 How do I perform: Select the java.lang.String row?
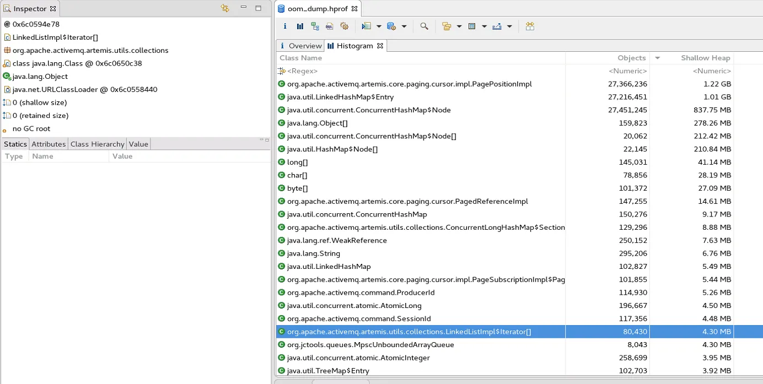point(519,253)
